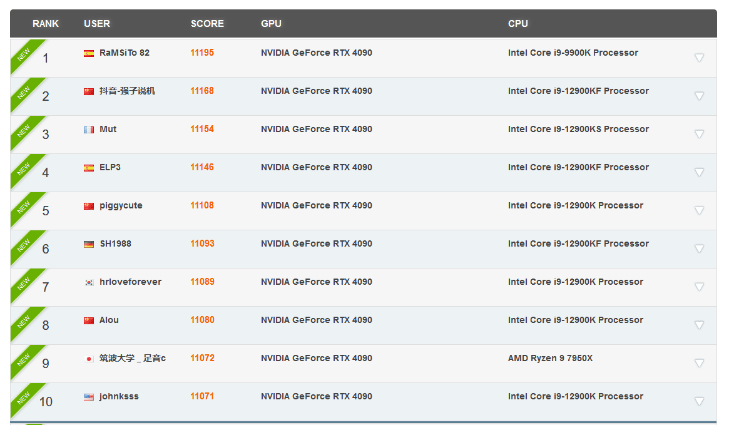Click South Korea flag next to hrloveforever
Screen dimensions: 729x425
(x=89, y=282)
